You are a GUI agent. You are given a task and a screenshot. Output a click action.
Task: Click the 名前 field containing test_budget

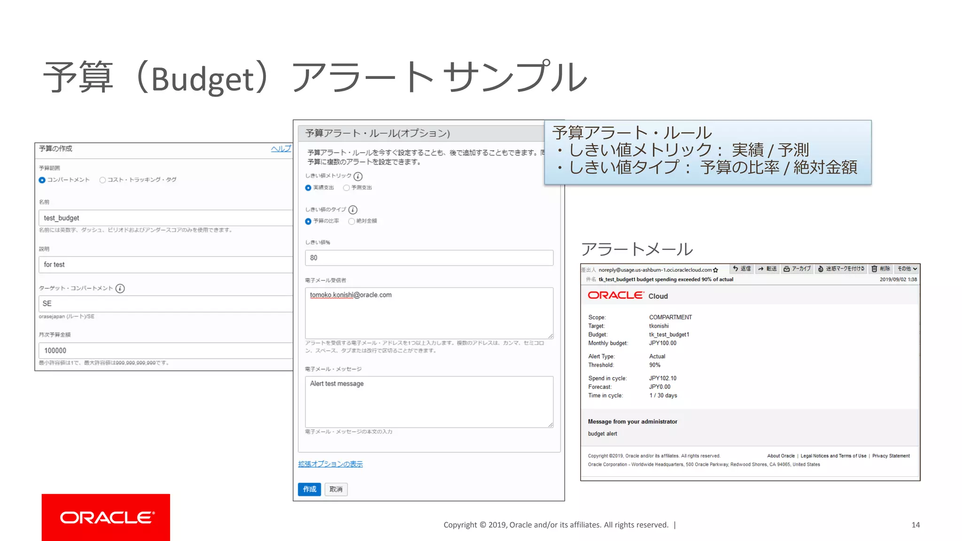pyautogui.click(x=165, y=218)
